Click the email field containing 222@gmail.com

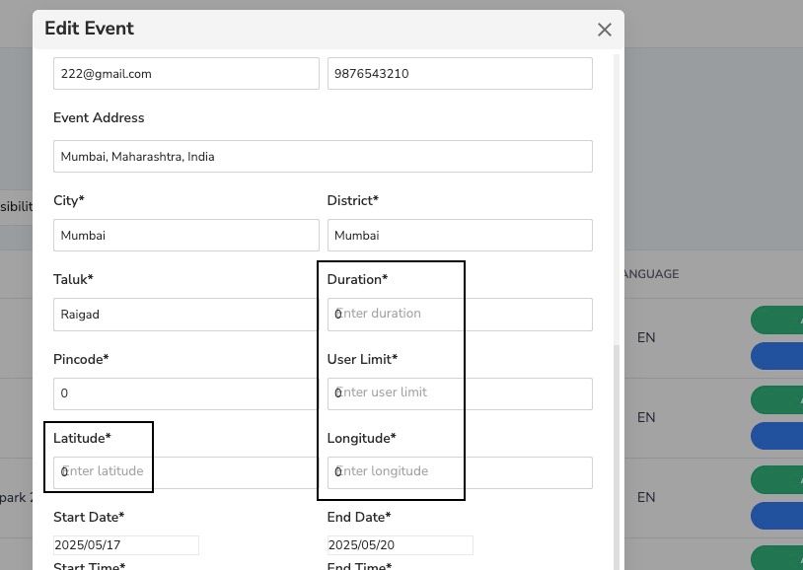tap(185, 74)
